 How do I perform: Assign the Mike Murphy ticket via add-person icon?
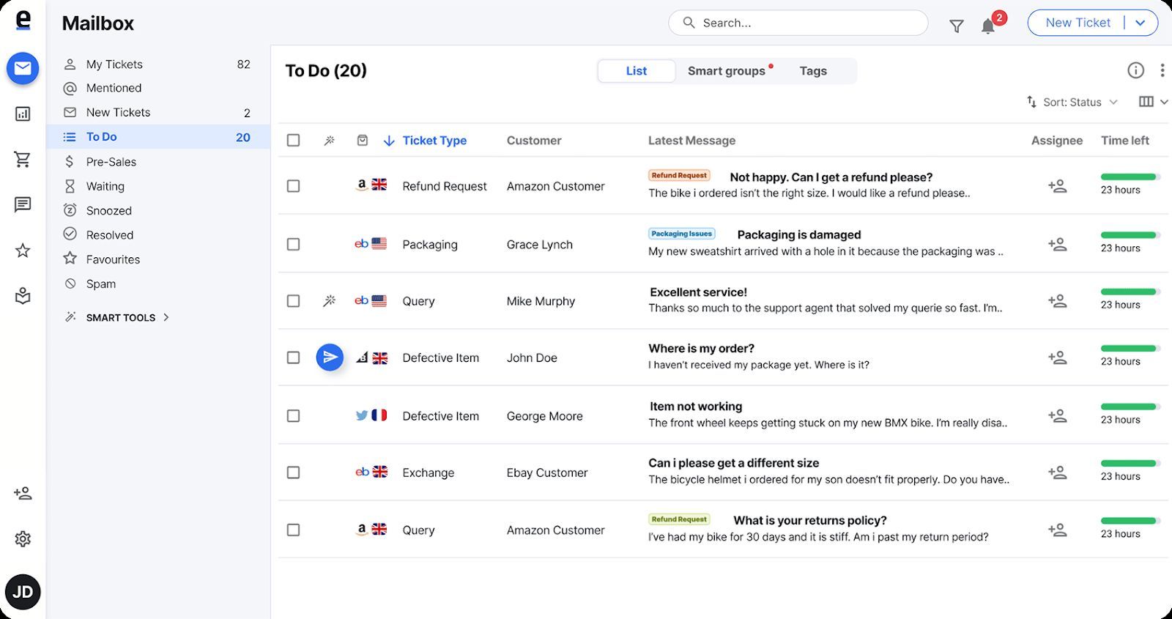point(1057,300)
